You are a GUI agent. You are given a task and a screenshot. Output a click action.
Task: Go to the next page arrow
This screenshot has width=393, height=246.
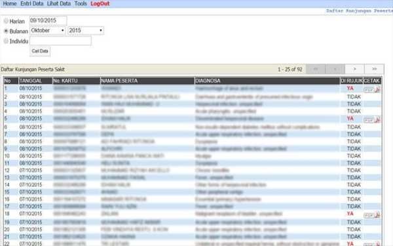[354, 69]
